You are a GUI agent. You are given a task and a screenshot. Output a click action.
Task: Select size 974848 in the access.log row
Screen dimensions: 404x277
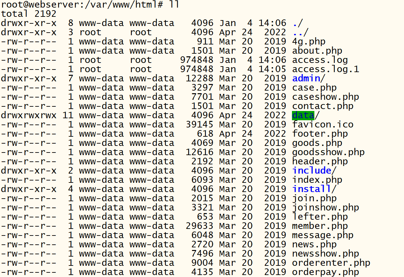tap(197, 60)
